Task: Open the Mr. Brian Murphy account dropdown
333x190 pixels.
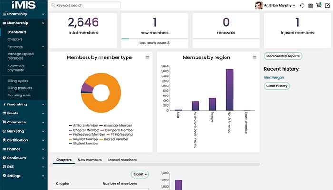Action: 279,5
